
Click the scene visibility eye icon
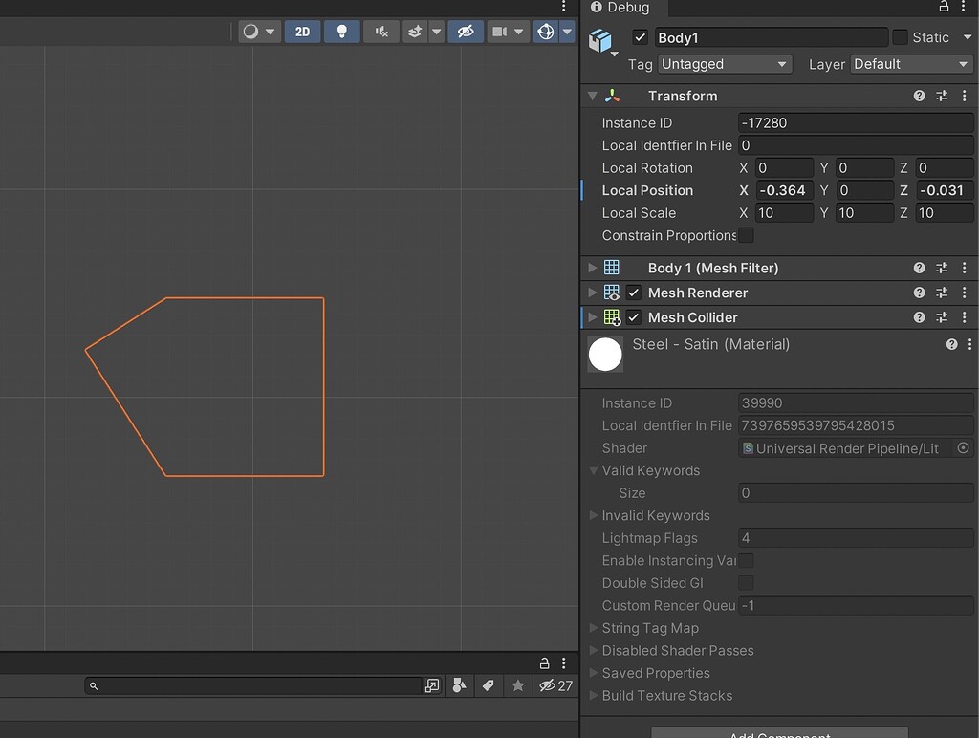point(465,31)
